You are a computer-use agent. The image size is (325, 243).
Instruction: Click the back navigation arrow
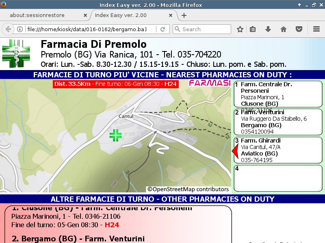[8, 29]
